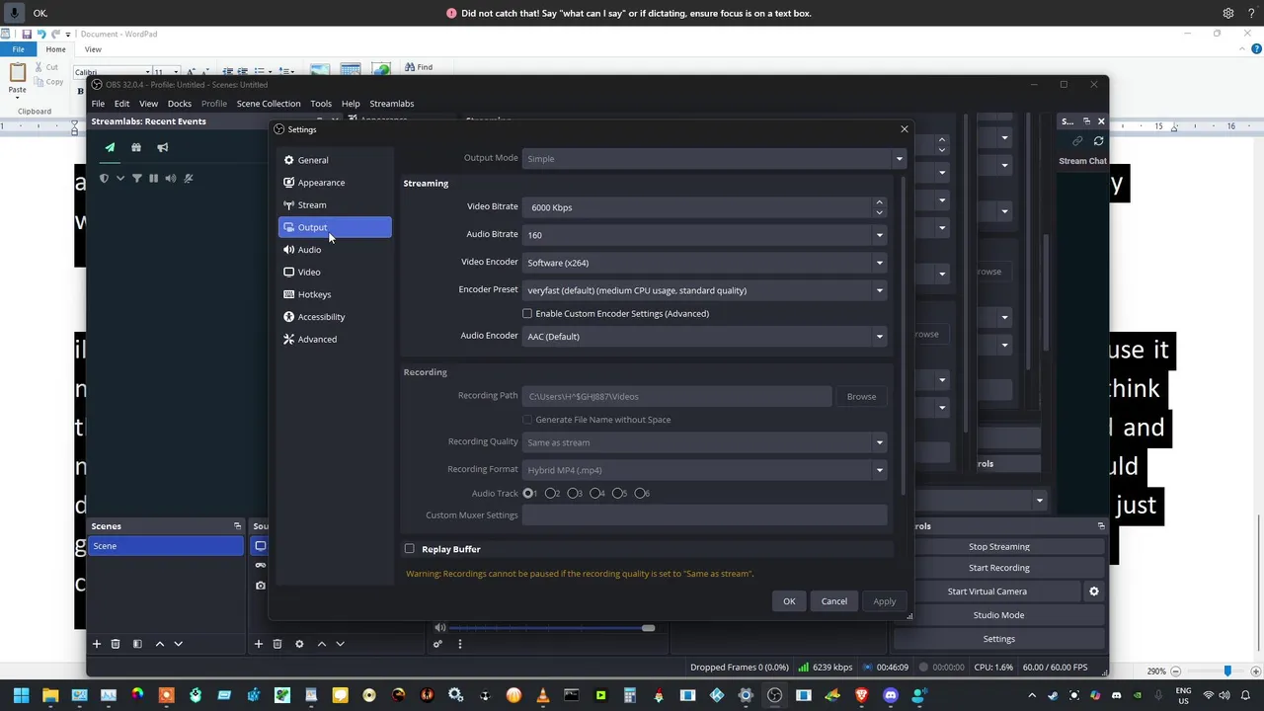The width and height of the screenshot is (1264, 711).
Task: Click the microphone icon in voice access bar
Action: click(x=14, y=13)
